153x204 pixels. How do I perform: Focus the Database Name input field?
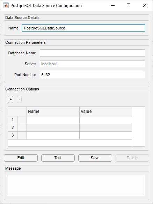point(93,53)
